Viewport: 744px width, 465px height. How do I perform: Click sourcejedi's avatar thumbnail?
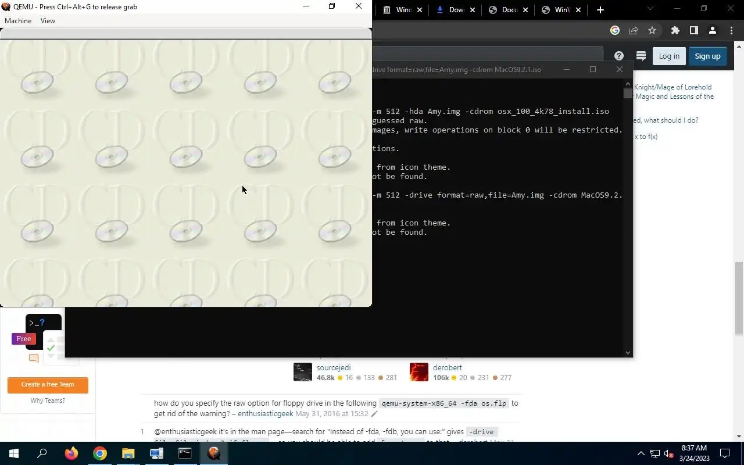pyautogui.click(x=303, y=372)
